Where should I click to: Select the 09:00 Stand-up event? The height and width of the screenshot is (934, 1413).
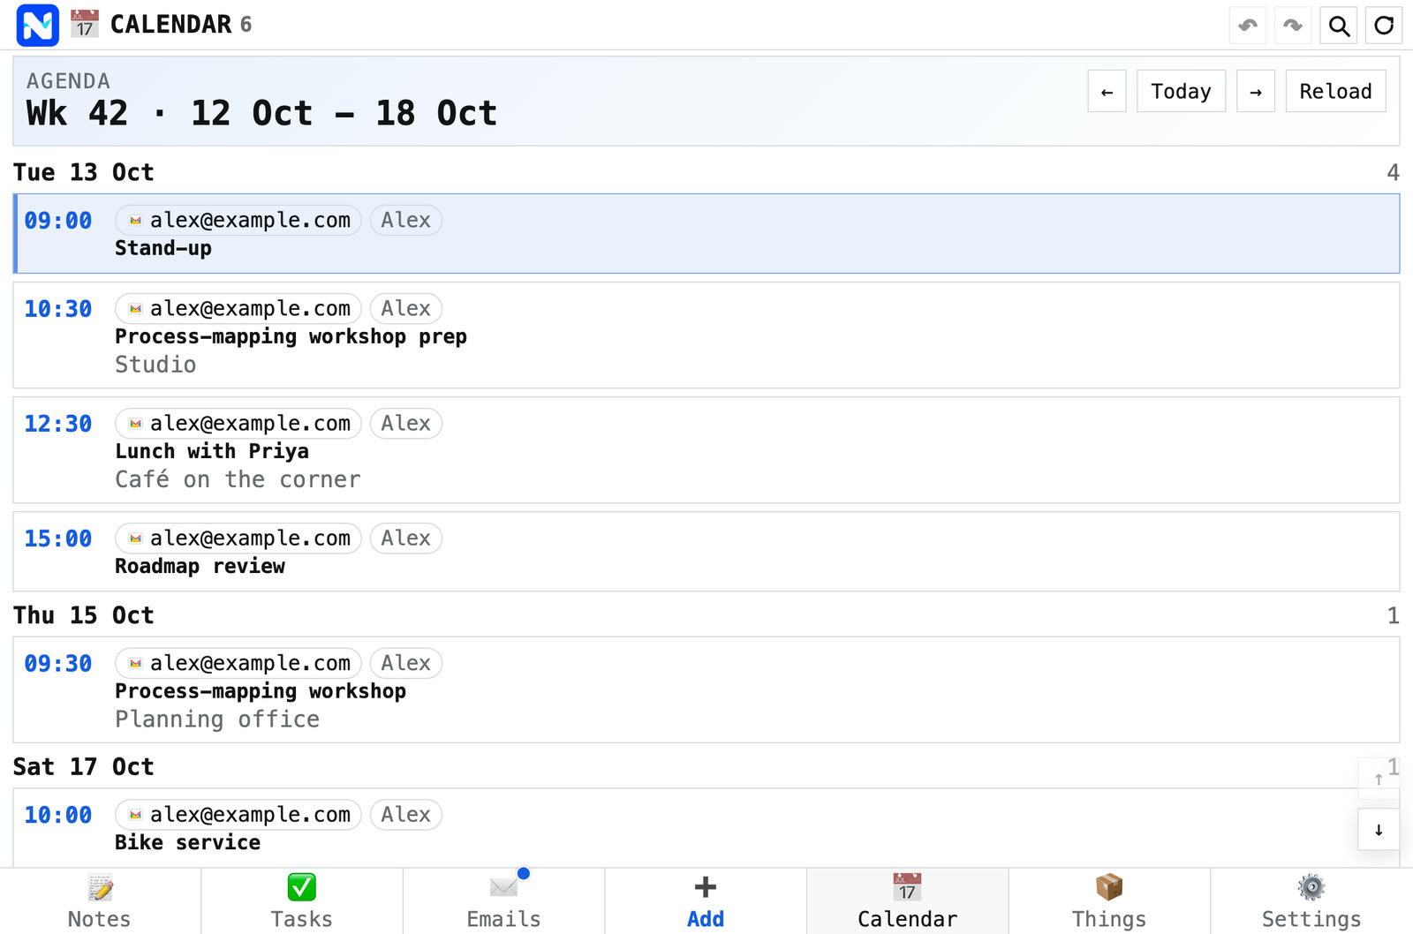click(x=706, y=234)
